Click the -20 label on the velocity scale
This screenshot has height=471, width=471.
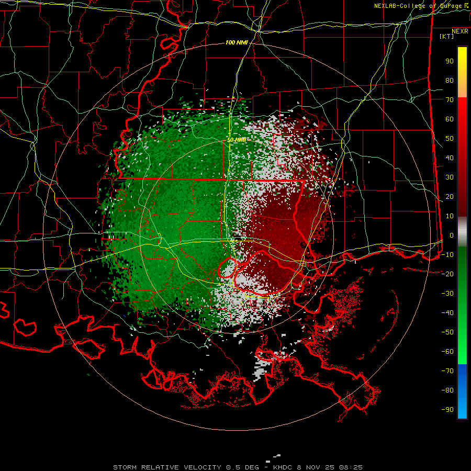pos(447,274)
